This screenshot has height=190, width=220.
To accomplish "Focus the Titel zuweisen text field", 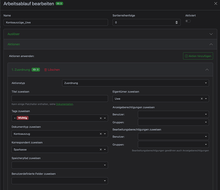I will tap(60, 99).
